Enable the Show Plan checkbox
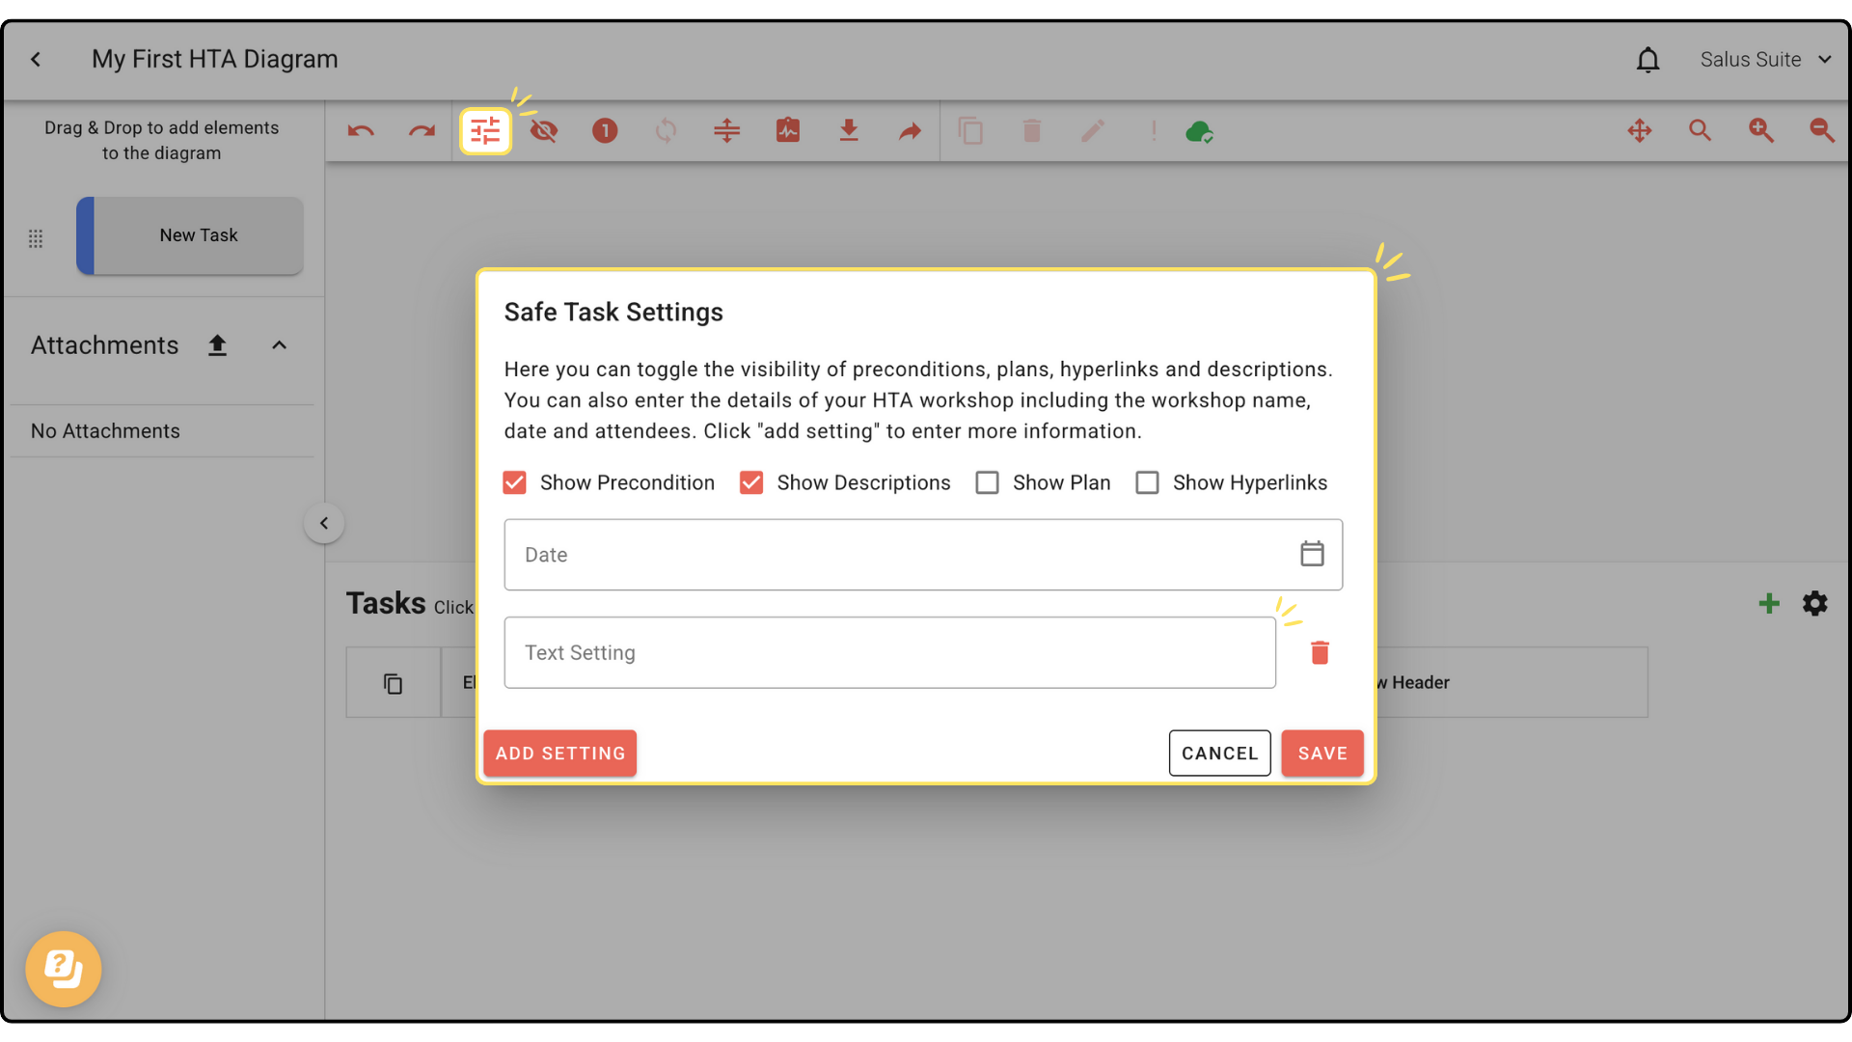Image resolution: width=1852 pixels, height=1042 pixels. click(x=987, y=482)
